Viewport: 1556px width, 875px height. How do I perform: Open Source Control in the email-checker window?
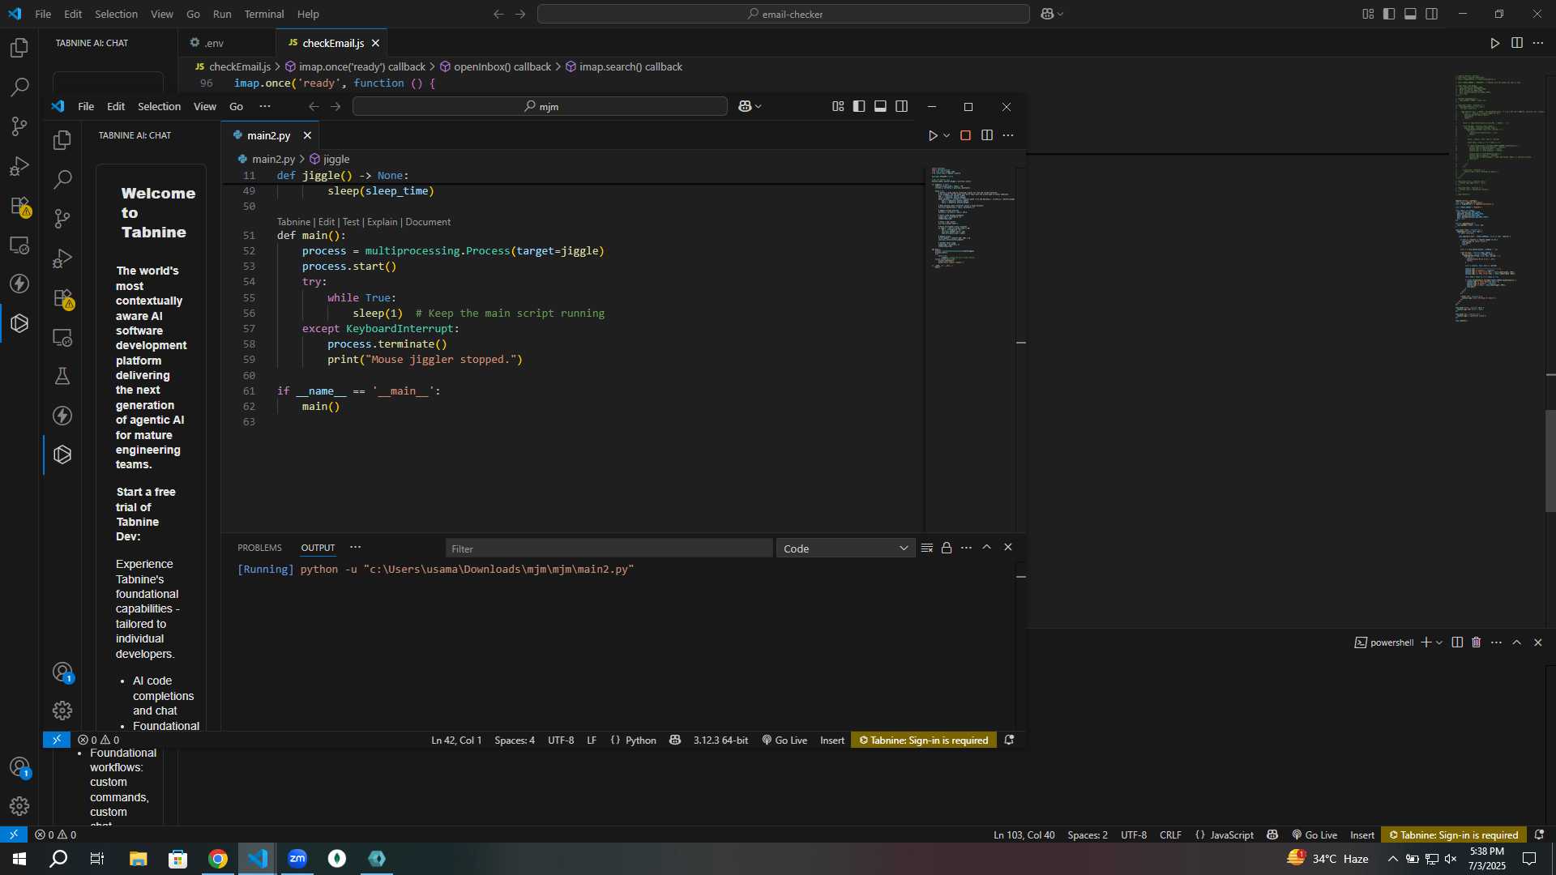tap(19, 126)
